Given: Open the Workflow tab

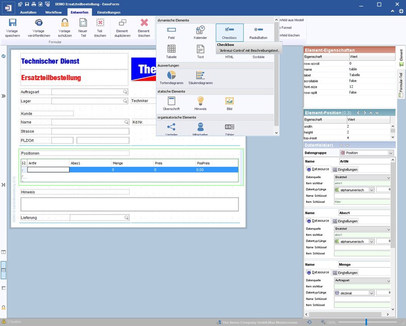Looking at the screenshot, I should point(53,12).
